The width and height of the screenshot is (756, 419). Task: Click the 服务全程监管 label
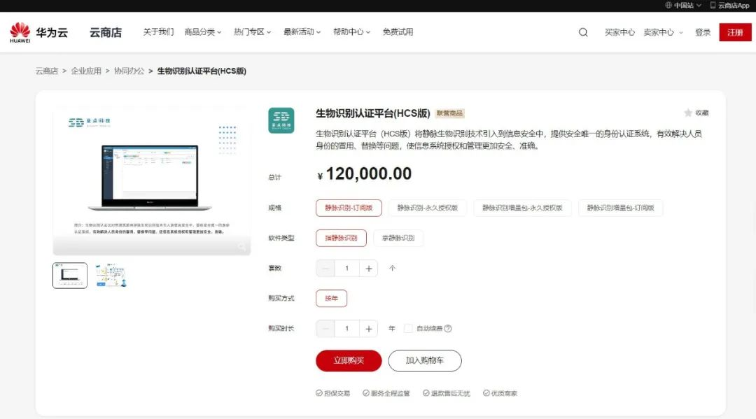coord(386,394)
